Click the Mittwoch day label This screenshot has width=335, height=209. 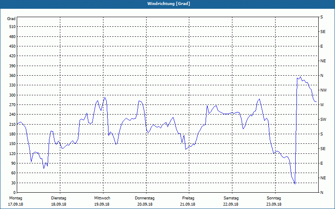pos(102,198)
